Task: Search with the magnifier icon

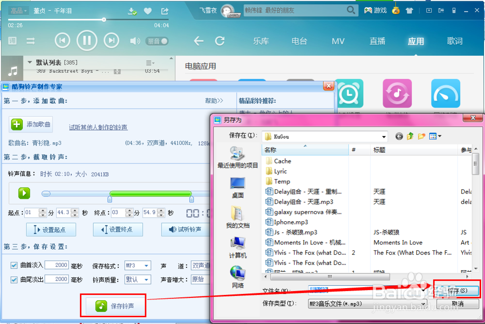Action: click(351, 11)
